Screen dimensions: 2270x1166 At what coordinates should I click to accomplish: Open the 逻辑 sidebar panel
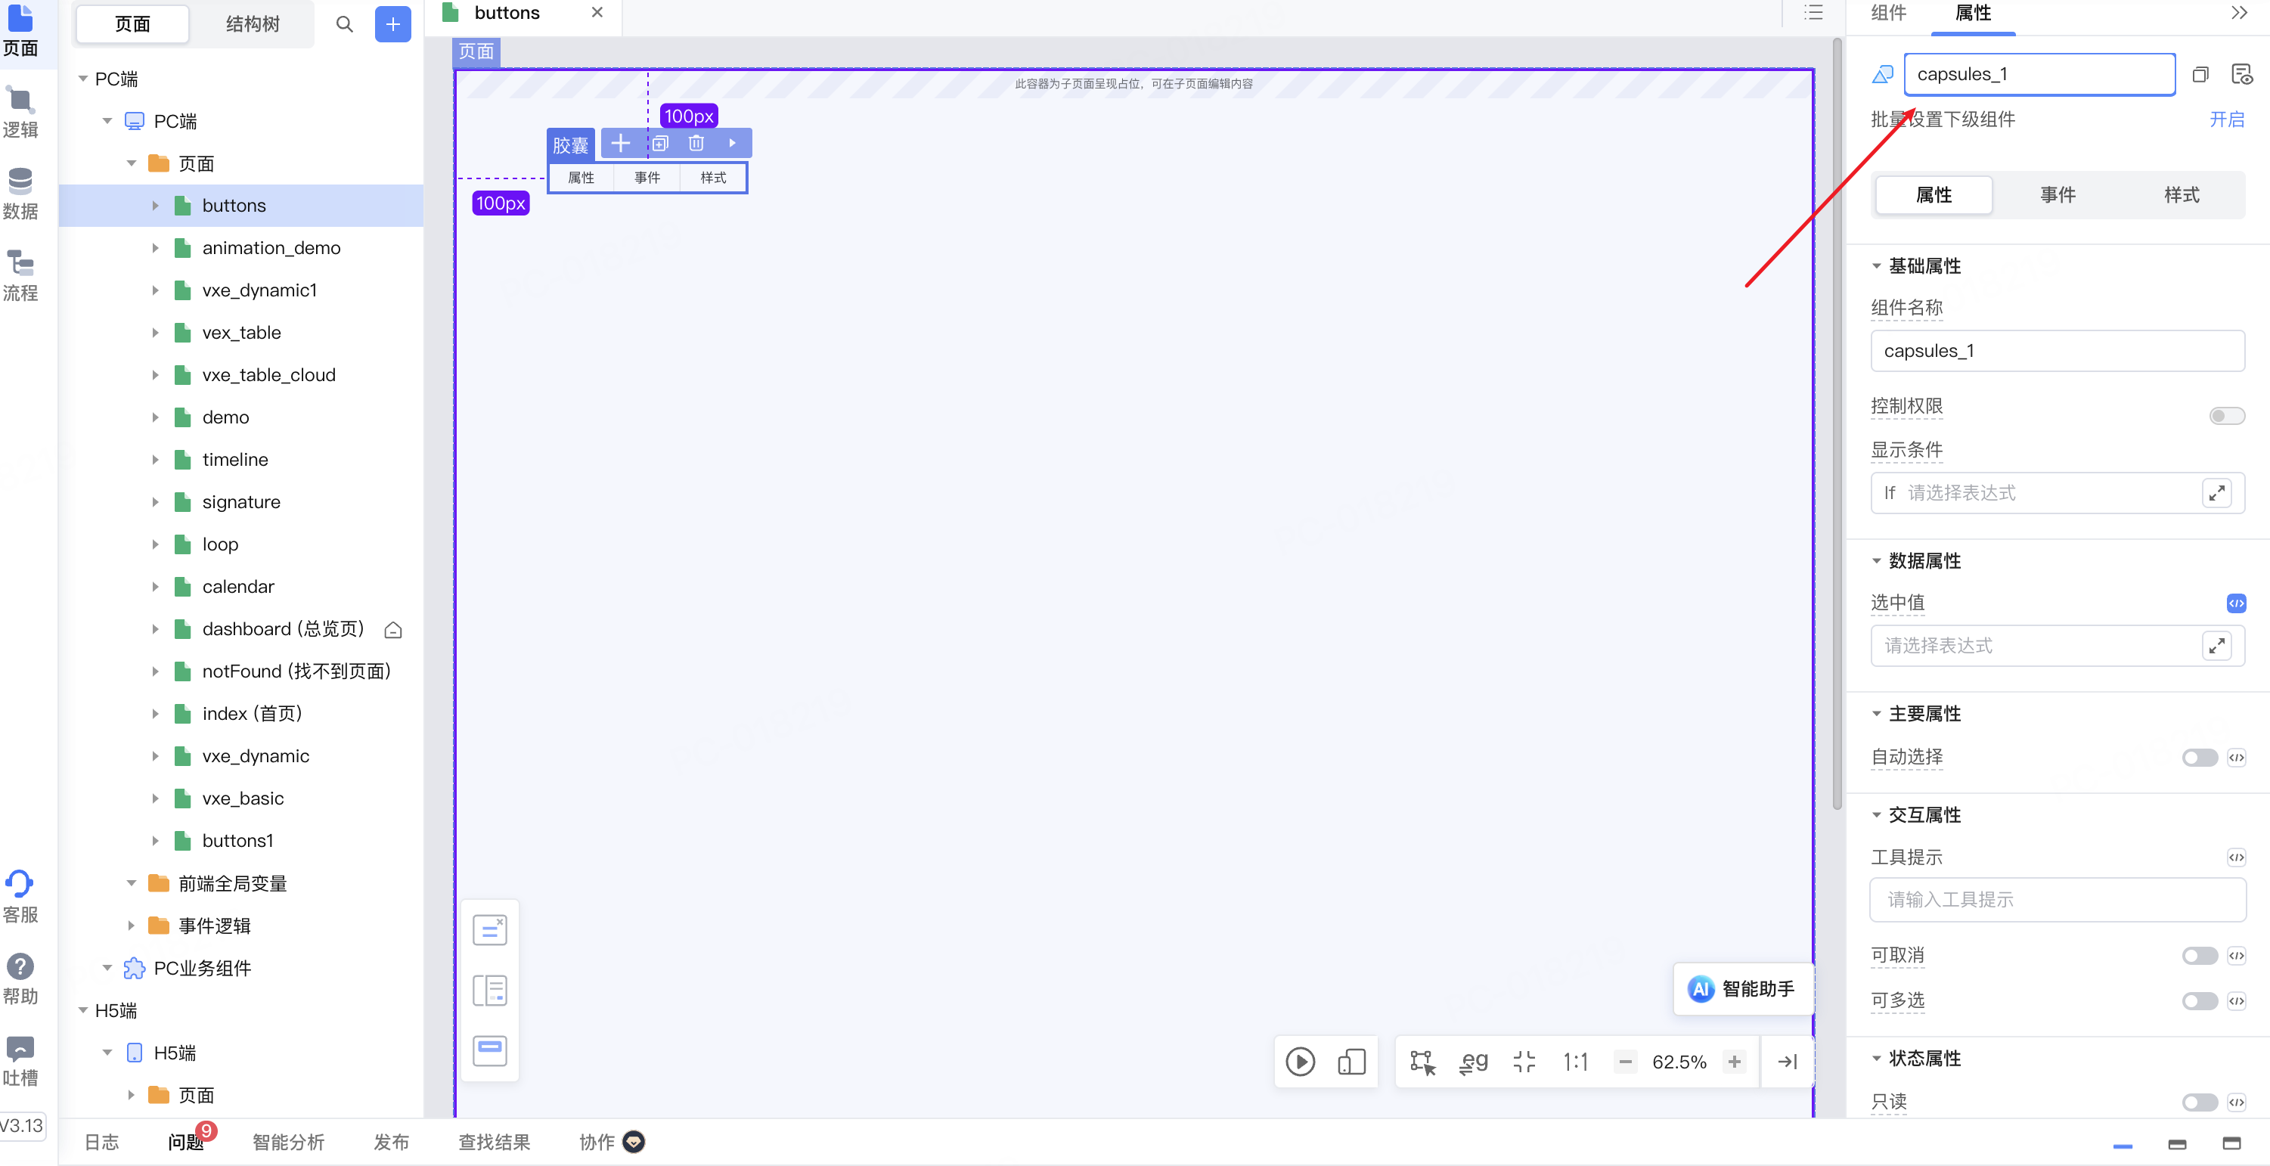pyautogui.click(x=20, y=112)
